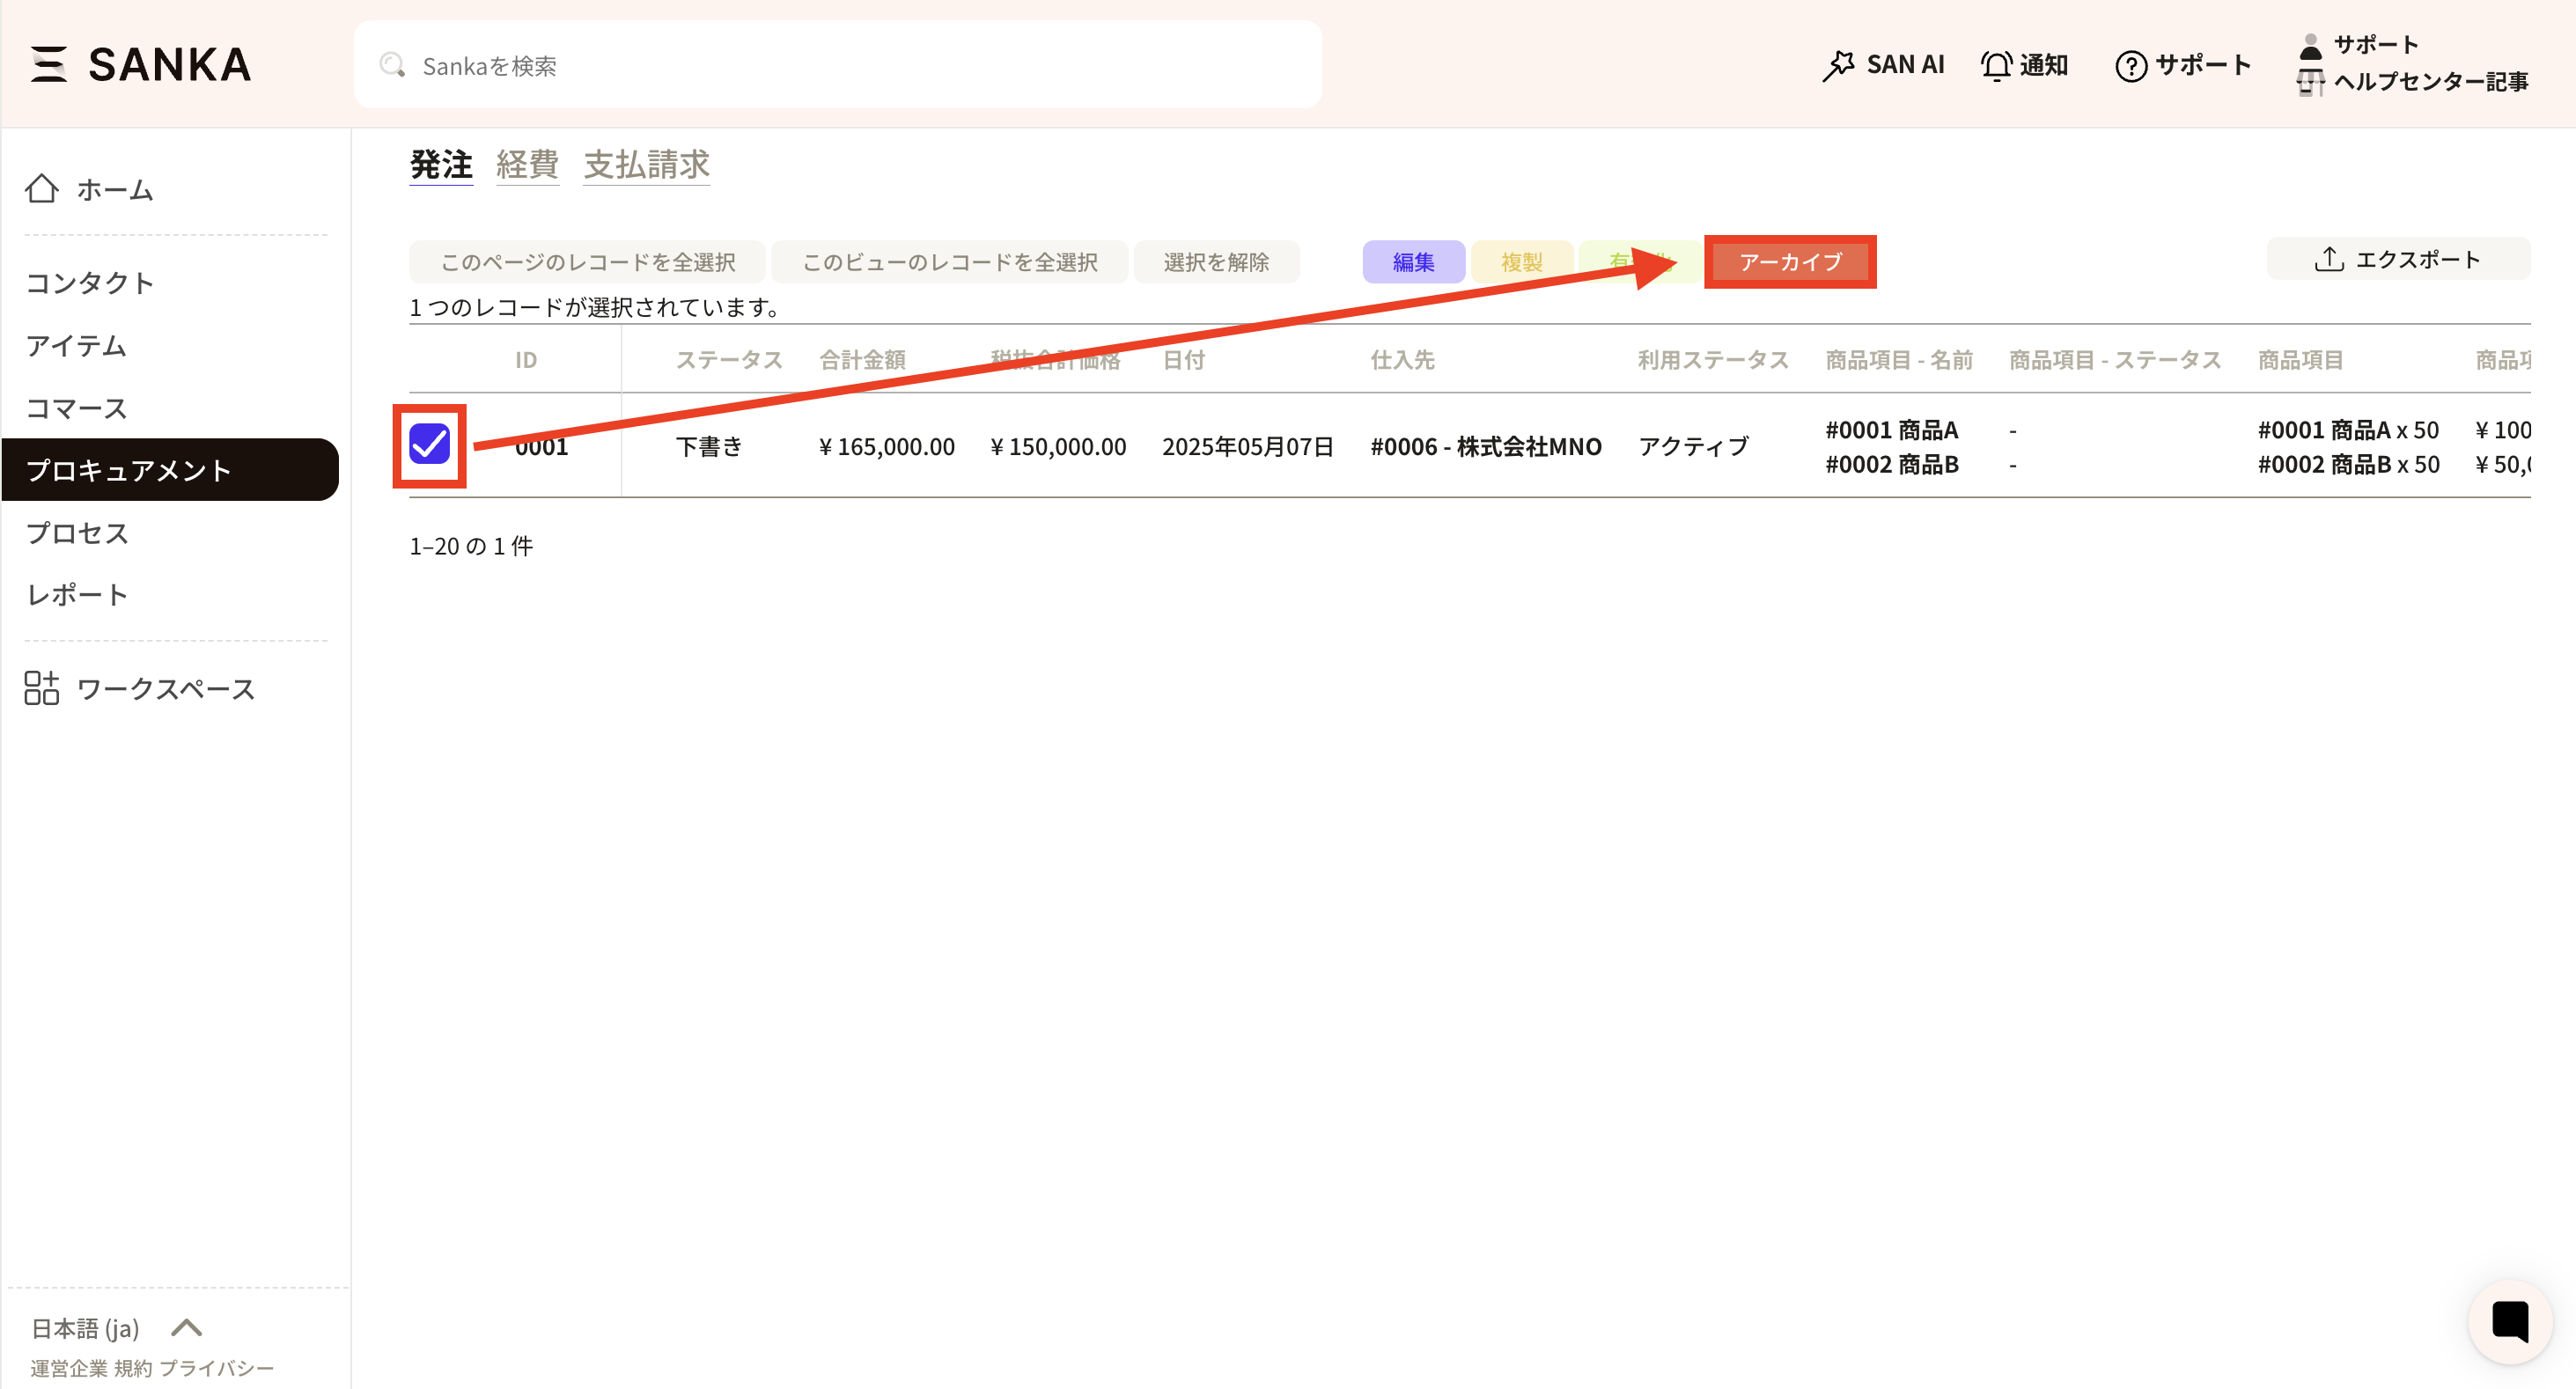This screenshot has width=2576, height=1389.
Task: Click the アーカイブ button
Action: point(1789,262)
